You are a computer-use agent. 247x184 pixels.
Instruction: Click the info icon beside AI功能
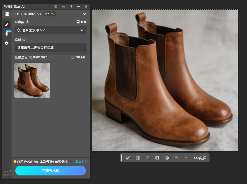[x=28, y=22]
